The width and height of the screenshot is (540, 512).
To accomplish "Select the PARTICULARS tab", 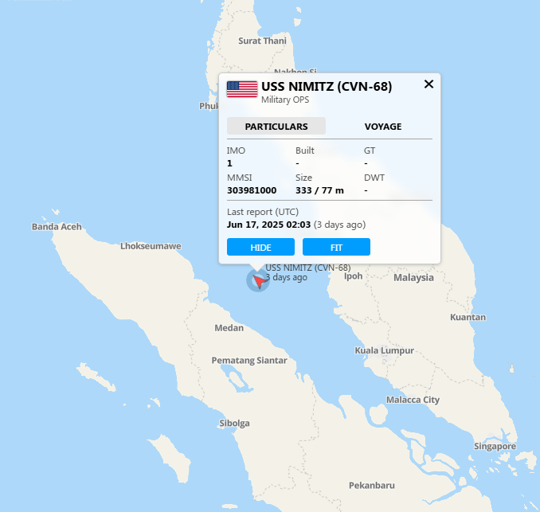I will (x=276, y=126).
